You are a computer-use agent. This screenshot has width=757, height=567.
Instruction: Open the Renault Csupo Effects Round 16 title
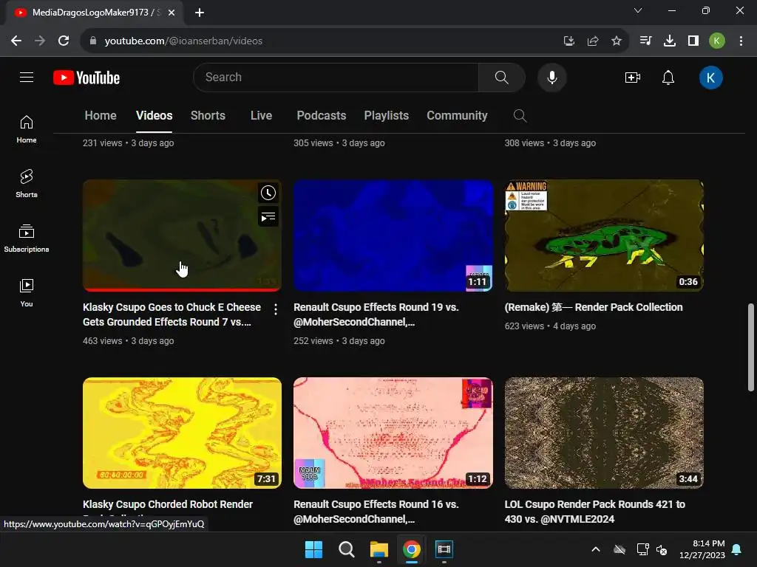tap(376, 512)
